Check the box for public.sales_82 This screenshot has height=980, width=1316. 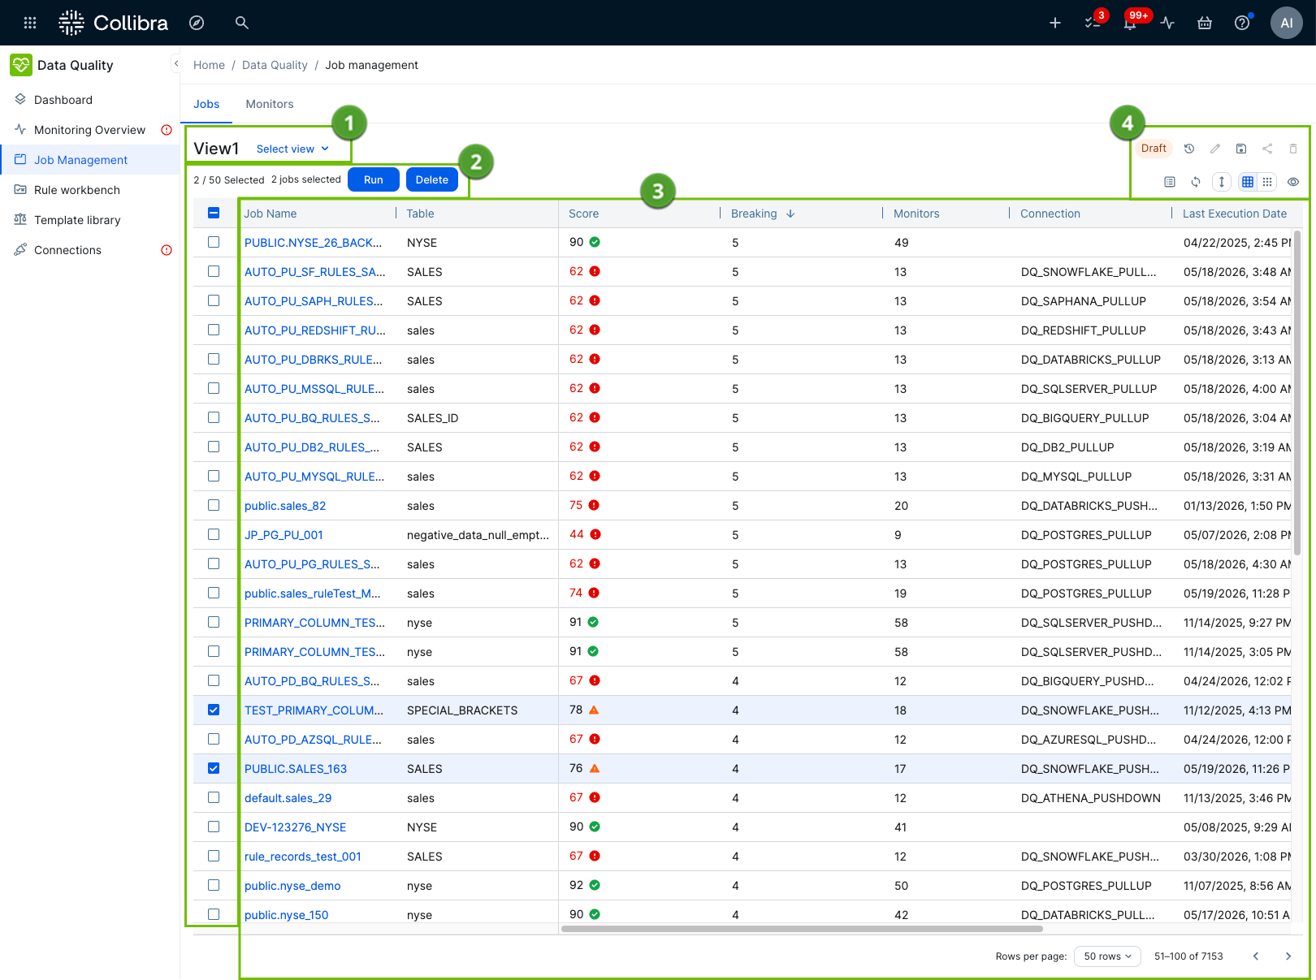[x=214, y=505]
